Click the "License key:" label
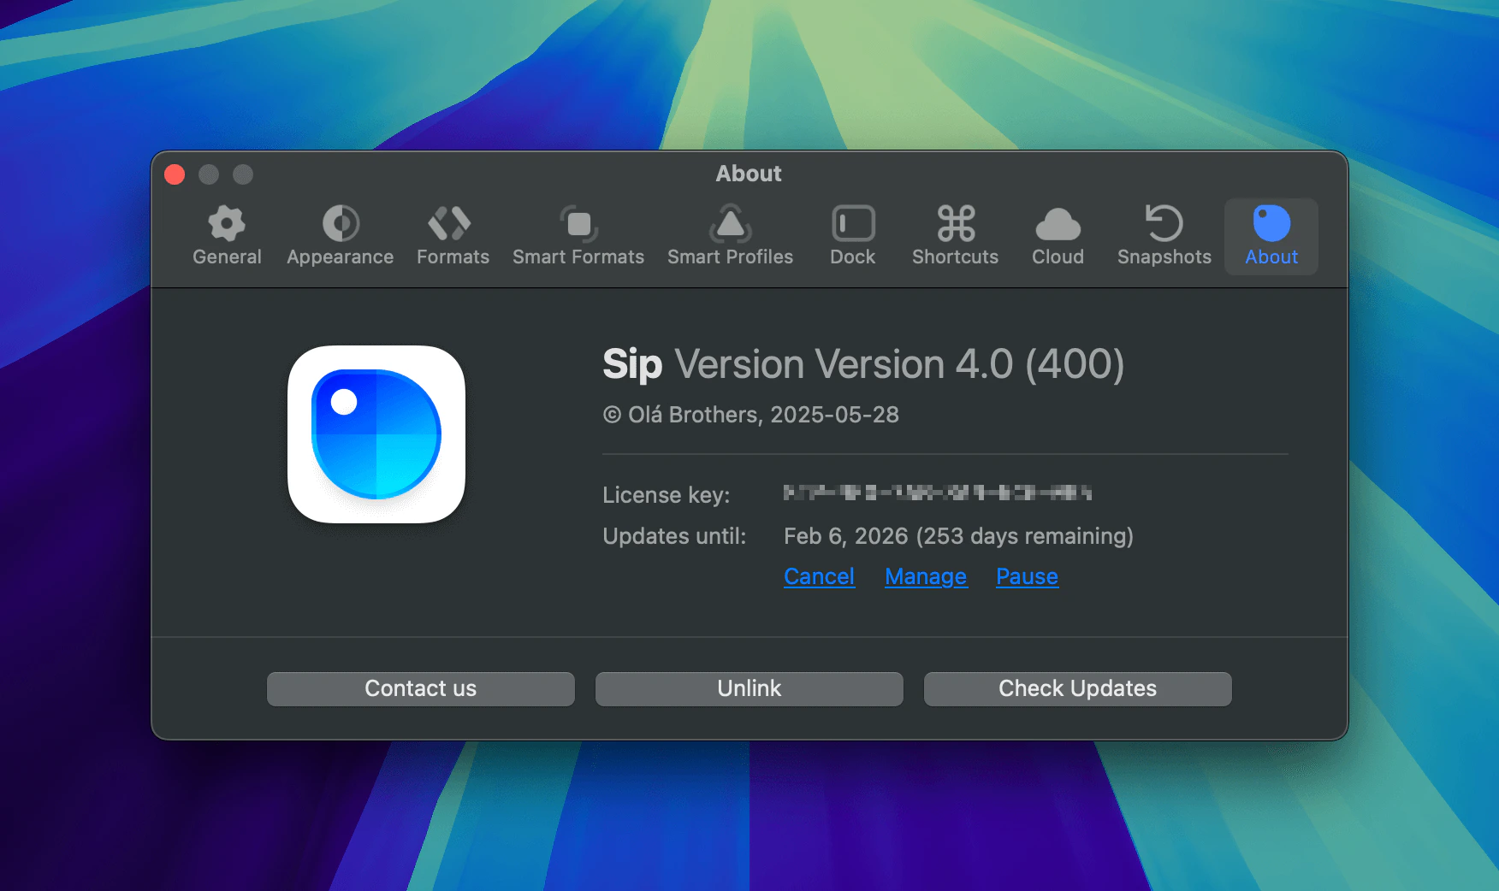 coord(667,495)
